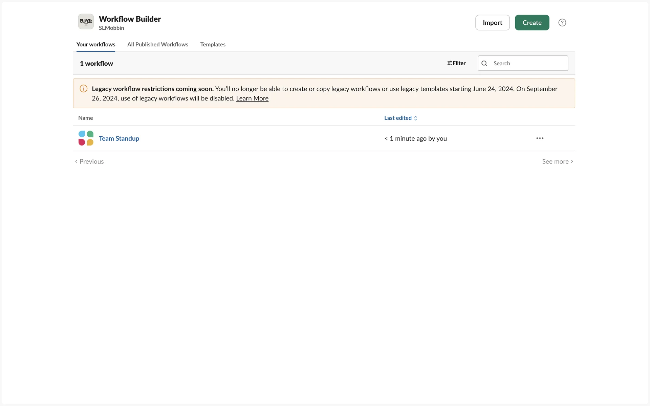Click the Filter sliders icon
Viewport: 650px width, 406px height.
(x=450, y=63)
